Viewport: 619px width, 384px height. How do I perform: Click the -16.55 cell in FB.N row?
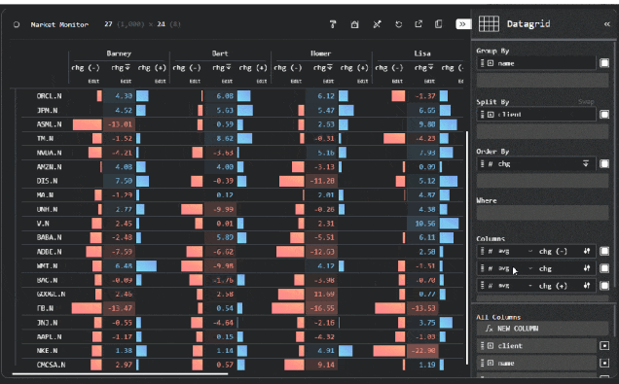click(x=321, y=308)
